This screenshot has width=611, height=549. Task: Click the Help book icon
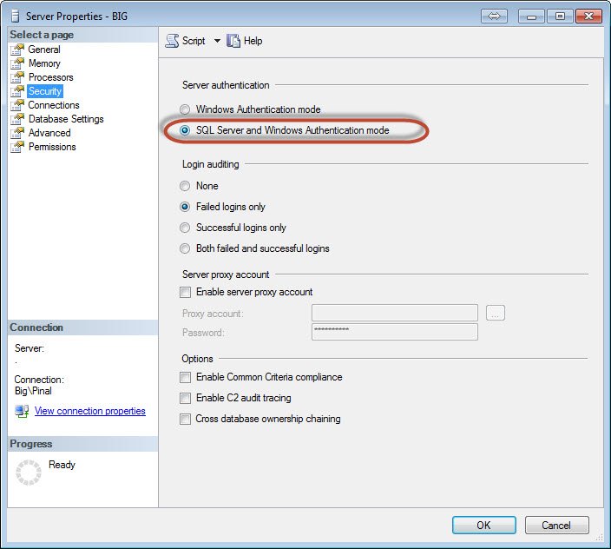pos(233,41)
